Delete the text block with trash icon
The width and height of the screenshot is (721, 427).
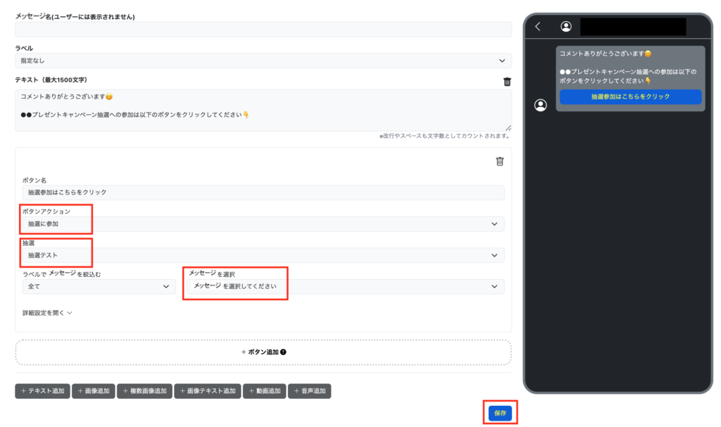(x=507, y=82)
